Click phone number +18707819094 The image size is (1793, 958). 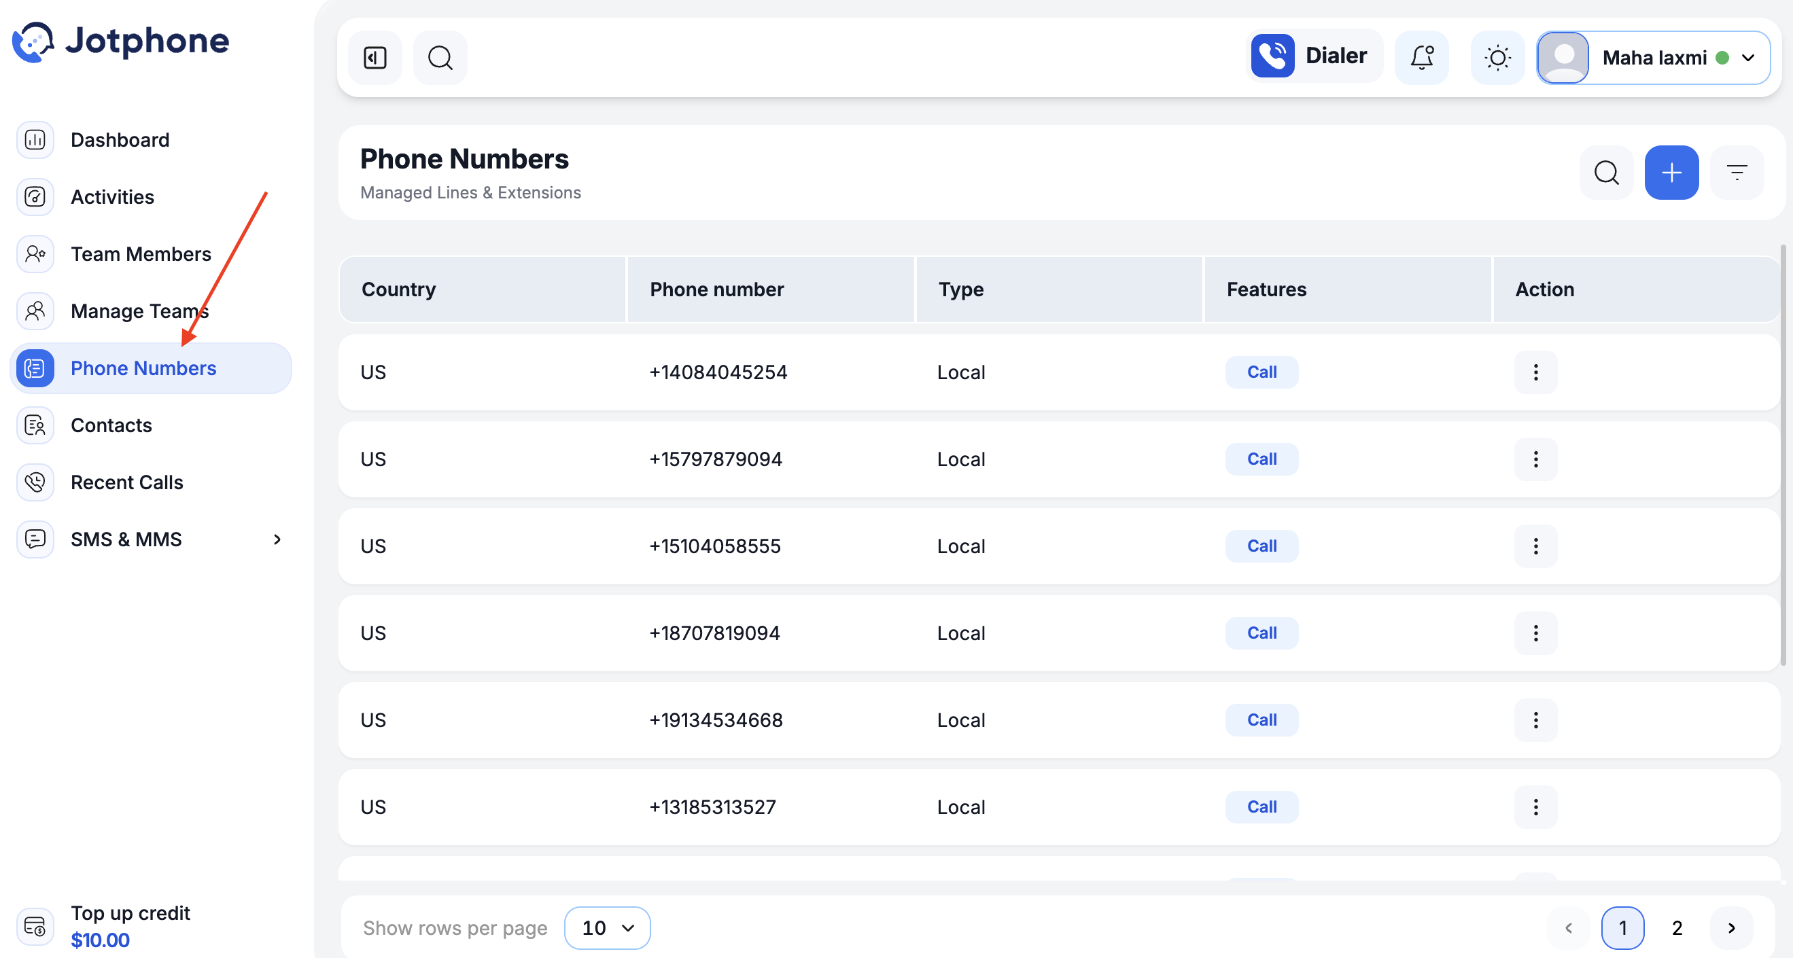point(714,633)
